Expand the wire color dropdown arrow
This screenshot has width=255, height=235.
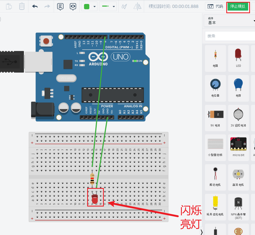coord(95,7)
